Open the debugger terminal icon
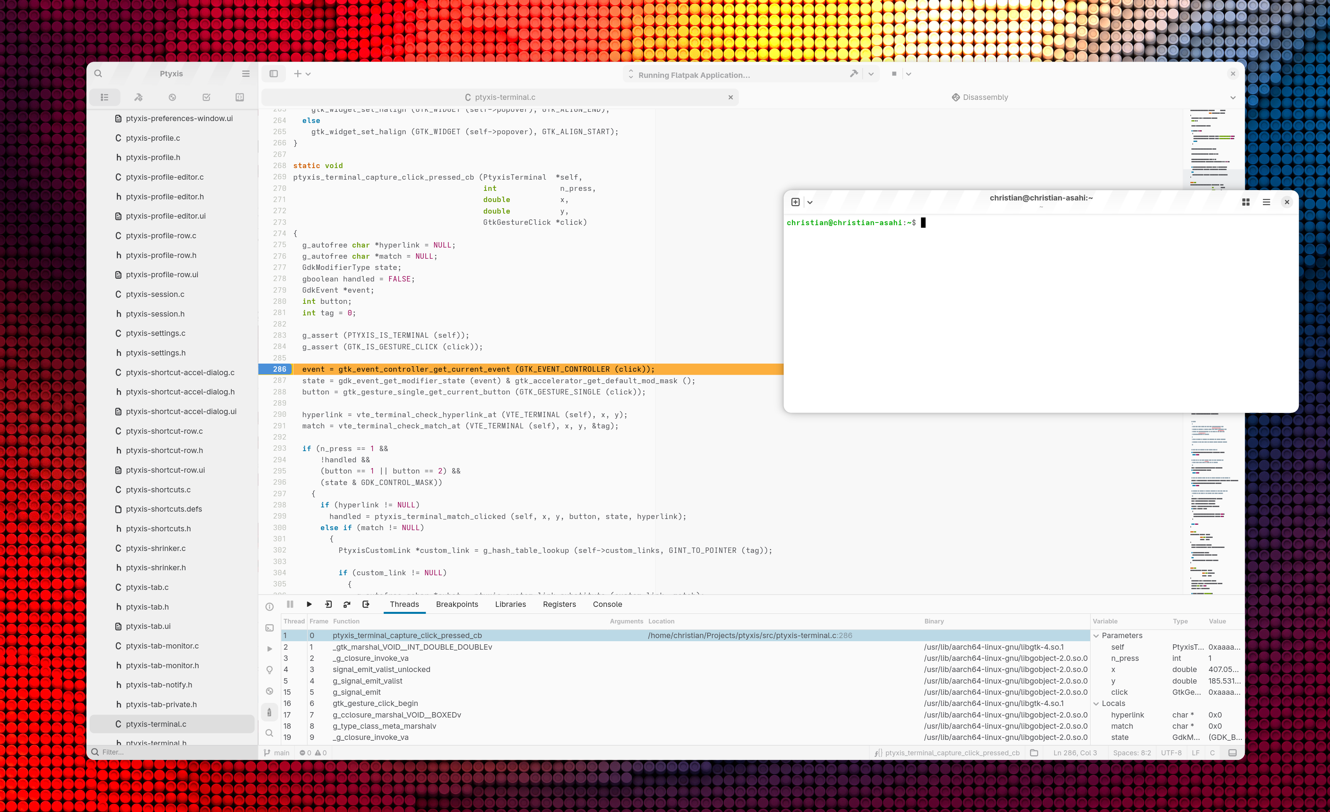1330x812 pixels. [x=269, y=627]
